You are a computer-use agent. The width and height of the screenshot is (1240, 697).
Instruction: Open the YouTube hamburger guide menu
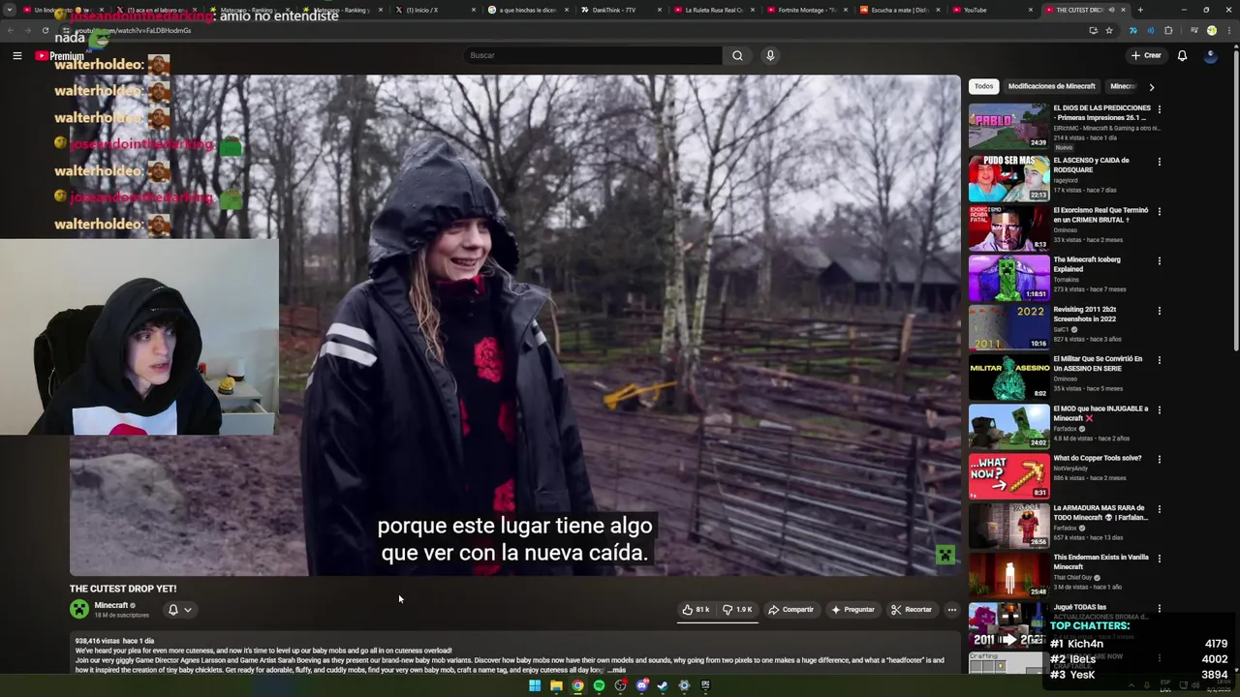pos(16,56)
